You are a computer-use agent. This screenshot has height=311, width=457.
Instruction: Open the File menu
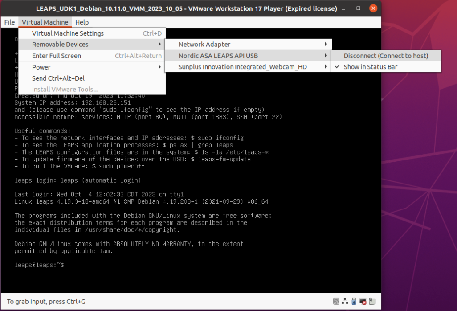point(10,22)
